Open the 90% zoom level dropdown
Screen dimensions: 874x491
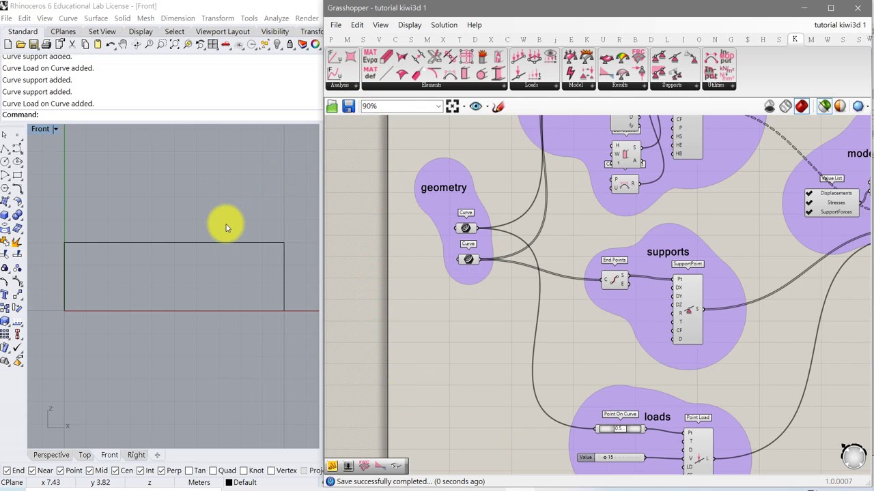coord(438,106)
